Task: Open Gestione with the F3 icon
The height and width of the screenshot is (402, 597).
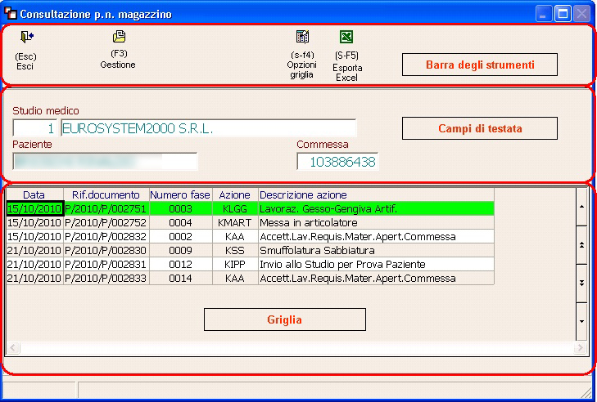Action: (120, 37)
